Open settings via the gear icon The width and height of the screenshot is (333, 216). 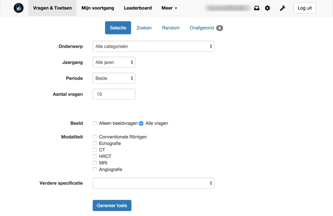tap(267, 8)
